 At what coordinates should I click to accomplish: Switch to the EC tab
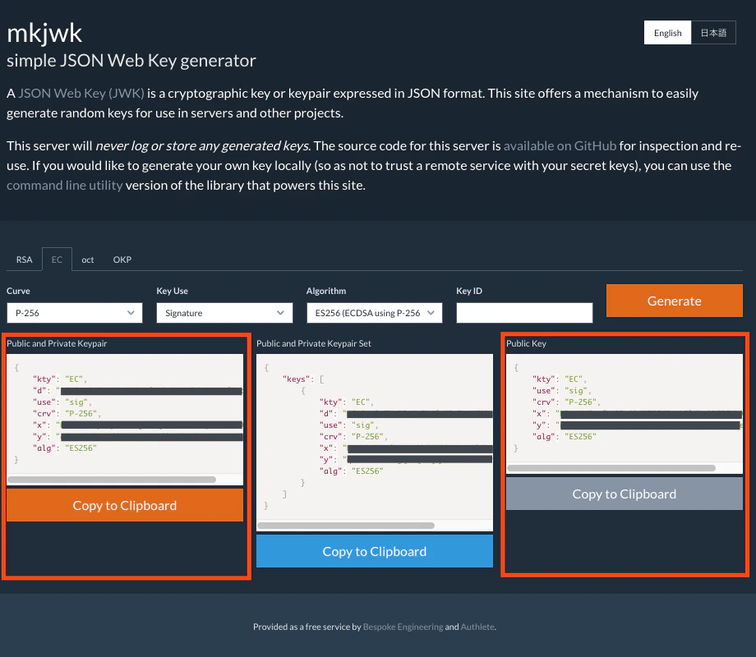click(57, 259)
